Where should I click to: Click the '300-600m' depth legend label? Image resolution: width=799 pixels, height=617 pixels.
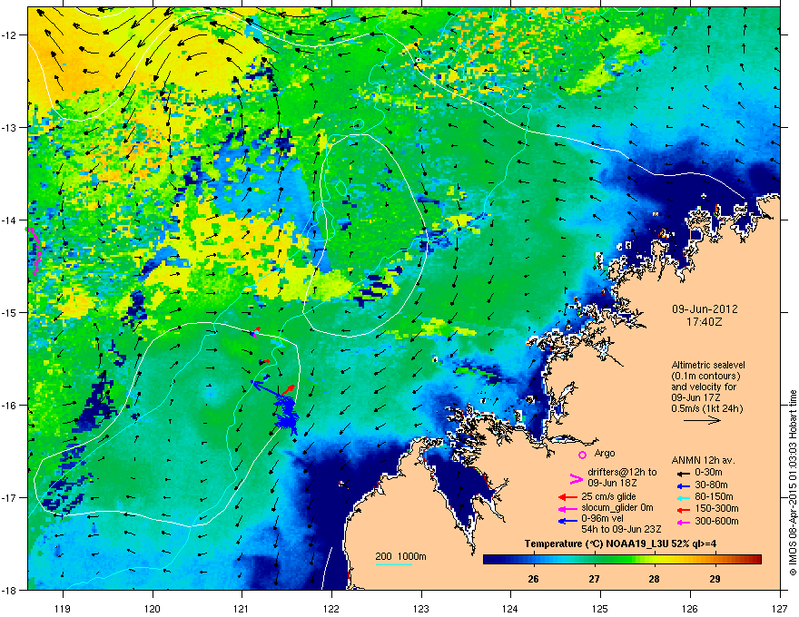pyautogui.click(x=717, y=521)
